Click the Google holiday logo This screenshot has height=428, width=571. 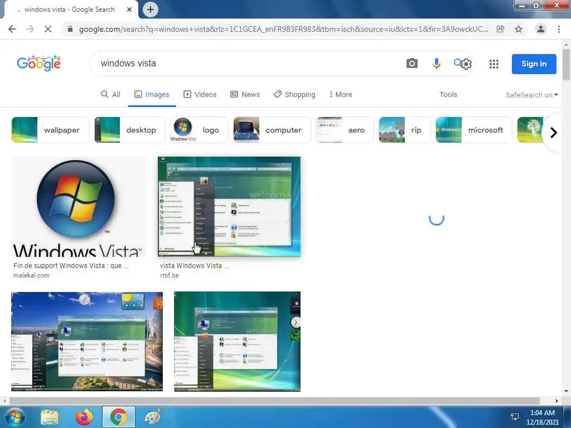(38, 64)
